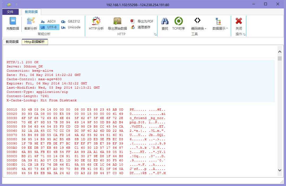Click 'Content-Type: application/zip' line
This screenshot has height=186, width=286.
pos(37,92)
